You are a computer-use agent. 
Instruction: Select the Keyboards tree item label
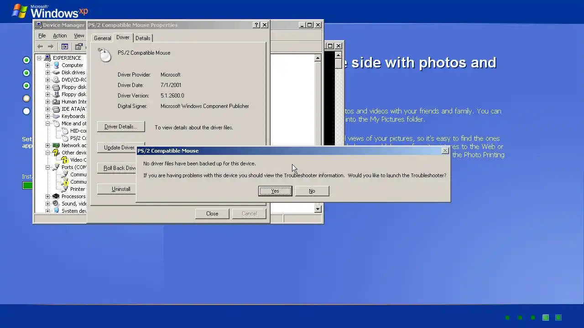pyautogui.click(x=73, y=116)
